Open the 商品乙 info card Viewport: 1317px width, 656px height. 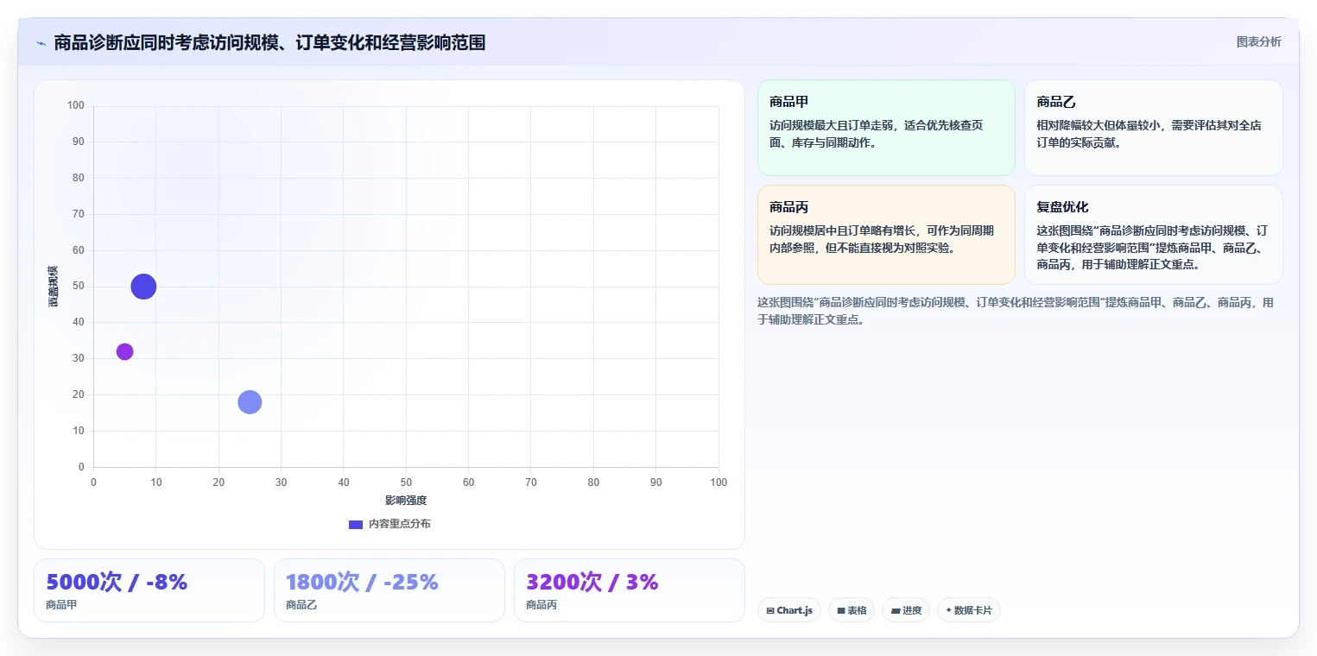click(1153, 128)
